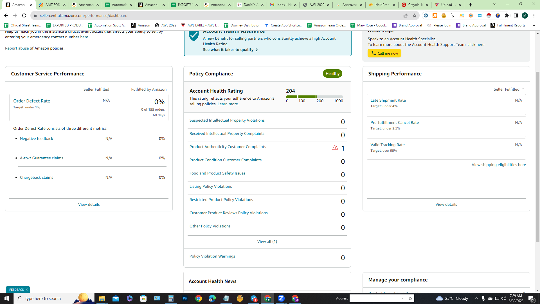Switch to the Inbox Gmail tab
Screen dimensions: 540x304
(283, 5)
